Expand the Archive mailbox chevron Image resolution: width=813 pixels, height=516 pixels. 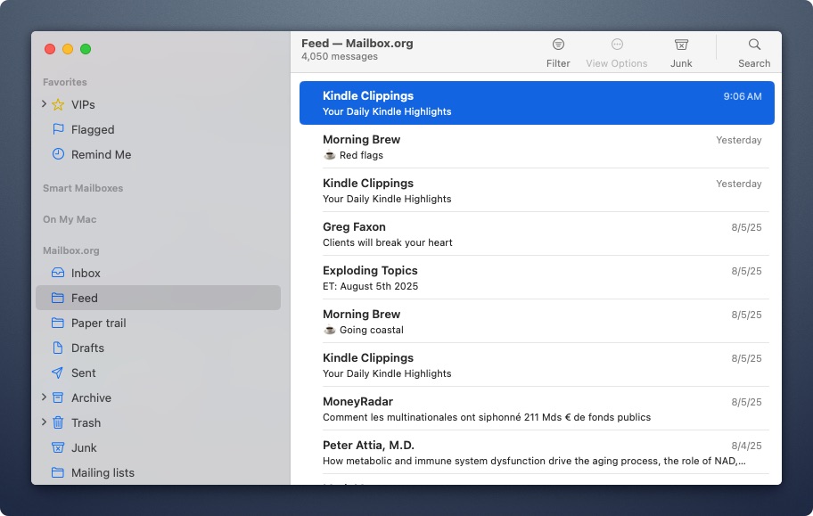click(44, 397)
